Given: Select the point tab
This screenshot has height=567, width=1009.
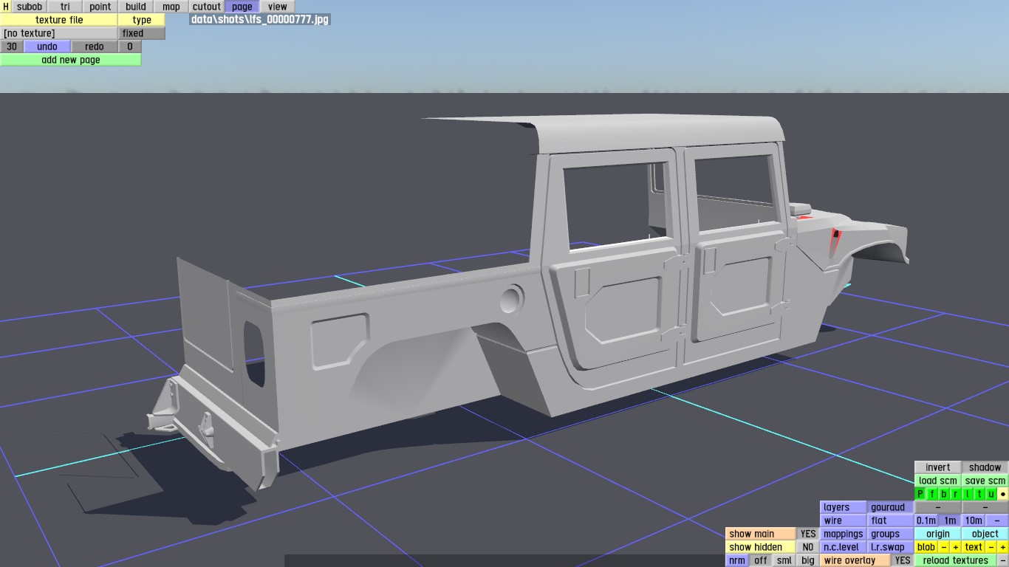Looking at the screenshot, I should click(x=100, y=7).
